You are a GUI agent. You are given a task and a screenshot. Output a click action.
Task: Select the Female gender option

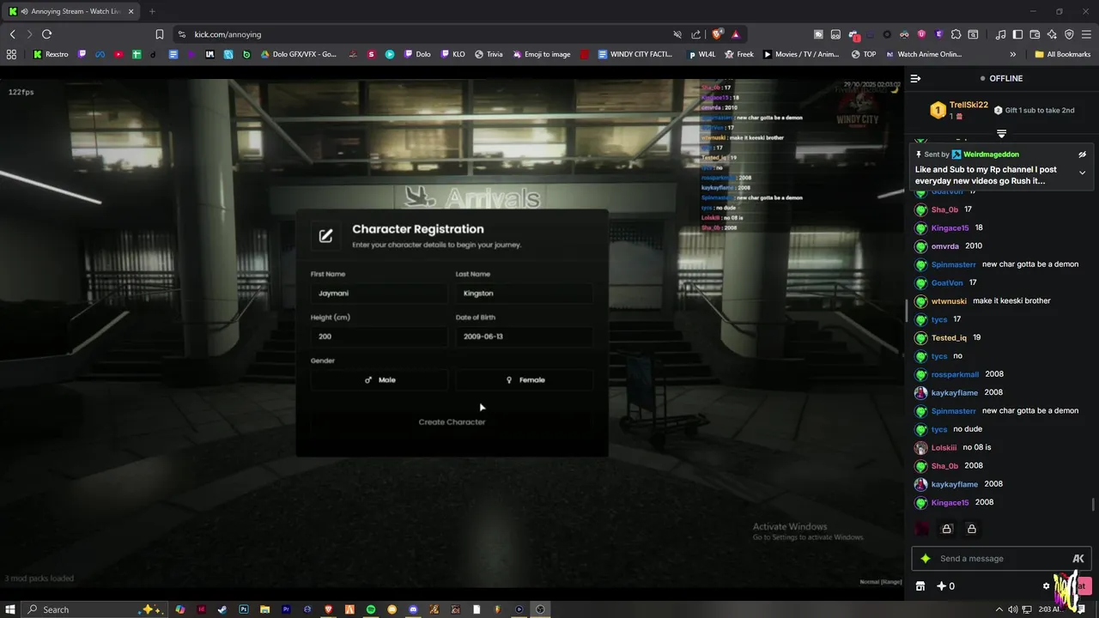[525, 379]
